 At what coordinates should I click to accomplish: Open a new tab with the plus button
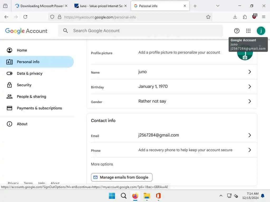[195, 6]
